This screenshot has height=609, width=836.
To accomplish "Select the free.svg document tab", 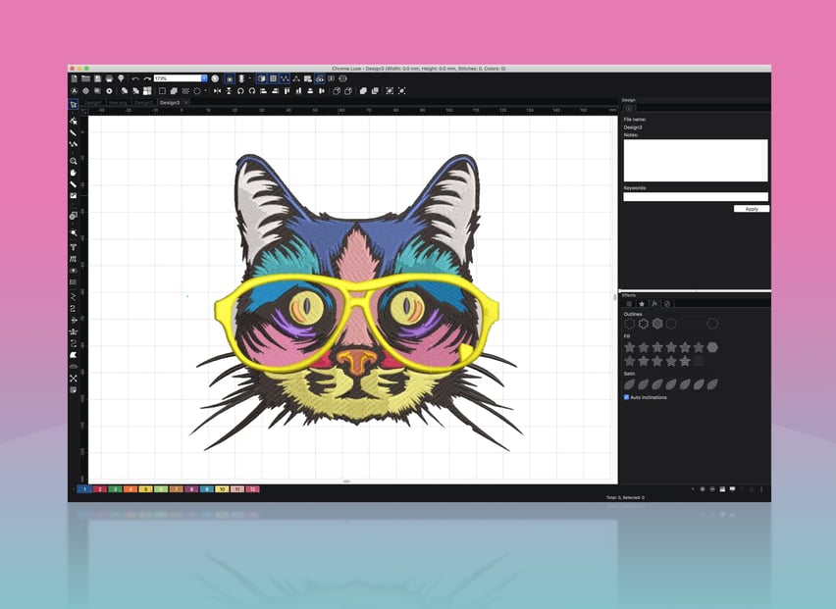I will pos(118,102).
